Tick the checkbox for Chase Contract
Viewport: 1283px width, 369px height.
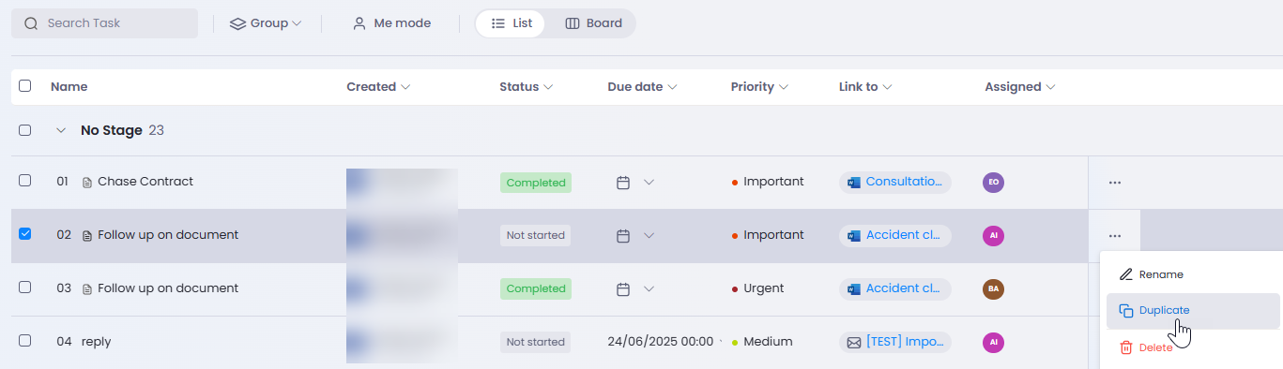click(25, 181)
